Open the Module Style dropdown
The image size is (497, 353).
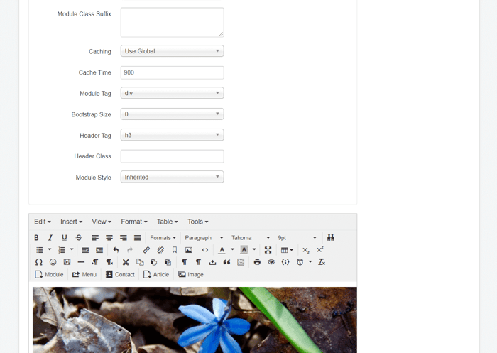click(172, 177)
